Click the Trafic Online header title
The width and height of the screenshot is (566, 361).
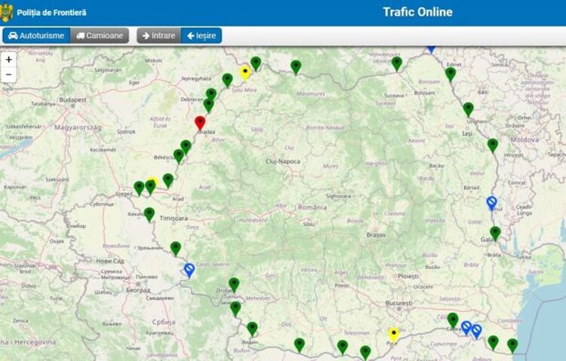pos(417,12)
